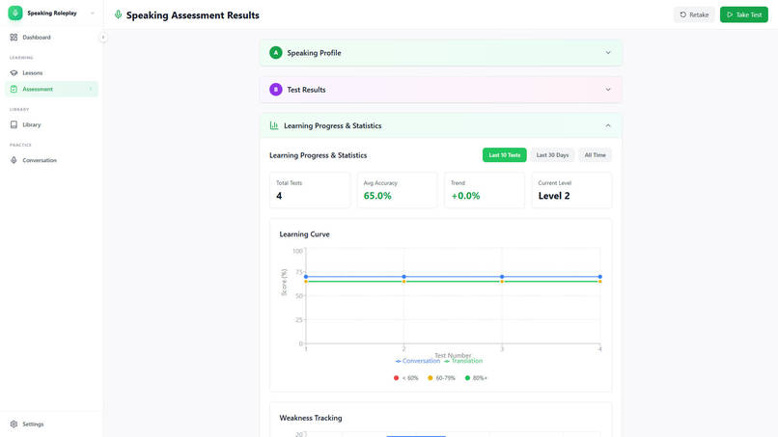Open Settings in the sidebar
778x437 pixels.
[51, 424]
